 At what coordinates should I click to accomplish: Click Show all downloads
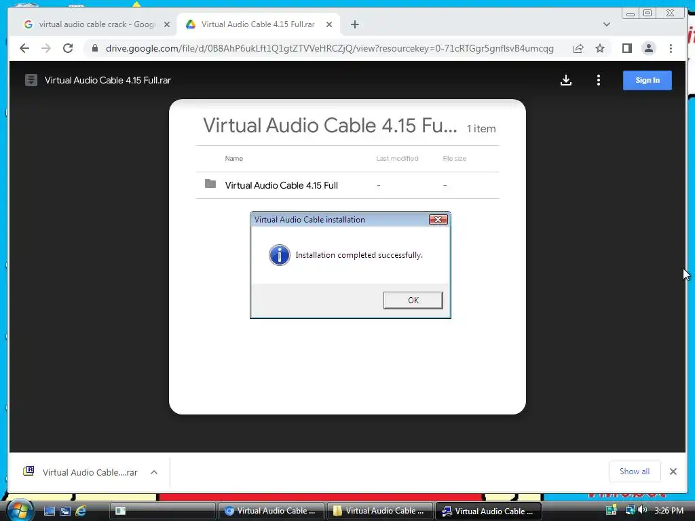point(635,471)
